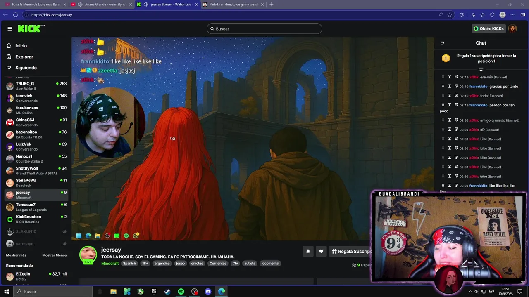Click the 18+ tag
Viewport: 529px width, 297px height.
[x=145, y=264]
